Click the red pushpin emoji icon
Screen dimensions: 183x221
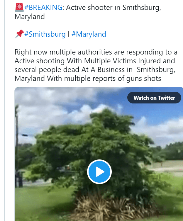[19, 34]
